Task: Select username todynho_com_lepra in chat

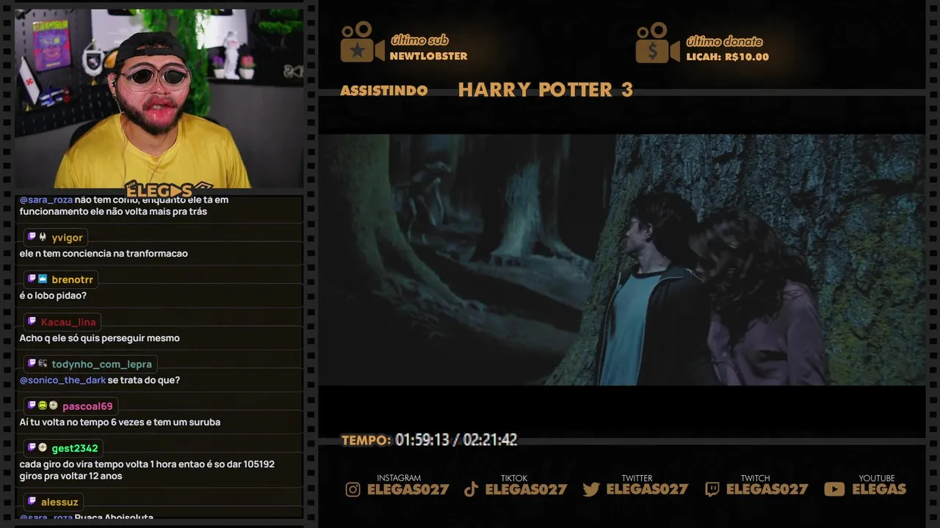Action: pos(102,364)
